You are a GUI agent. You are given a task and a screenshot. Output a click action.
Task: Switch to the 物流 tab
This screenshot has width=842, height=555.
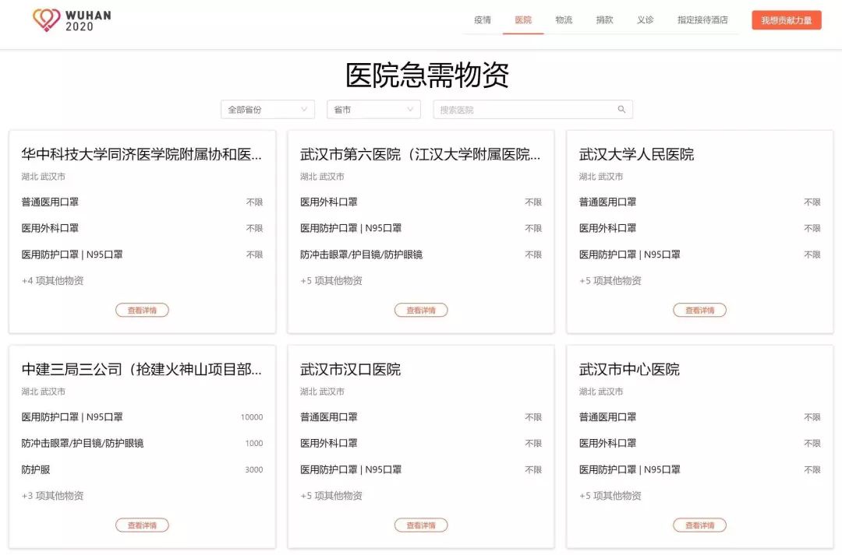pos(564,19)
